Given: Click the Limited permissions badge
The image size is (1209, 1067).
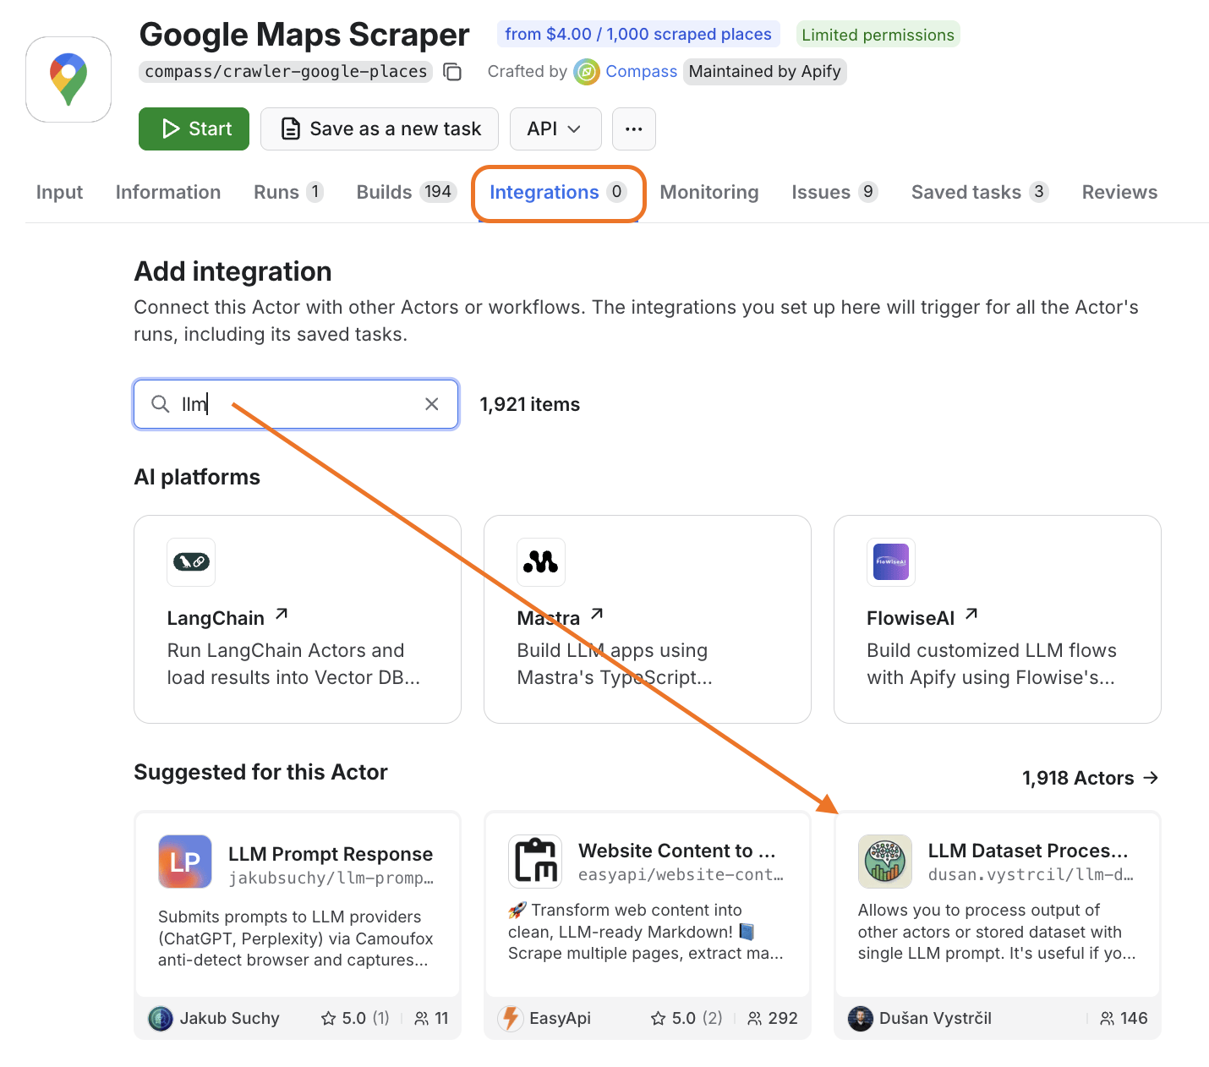Looking at the screenshot, I should click(878, 35).
